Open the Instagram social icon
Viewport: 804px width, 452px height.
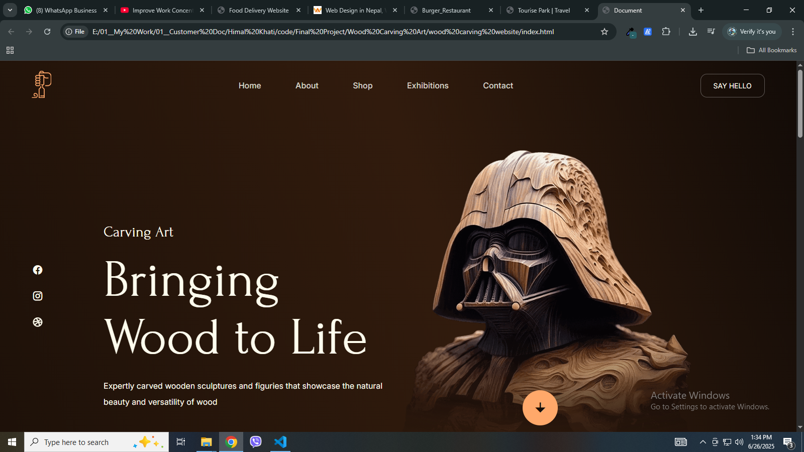38,296
